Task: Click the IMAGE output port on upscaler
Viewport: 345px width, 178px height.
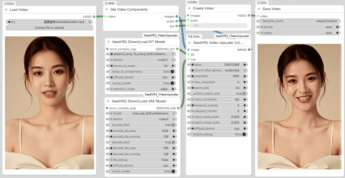Action: tap(249, 50)
